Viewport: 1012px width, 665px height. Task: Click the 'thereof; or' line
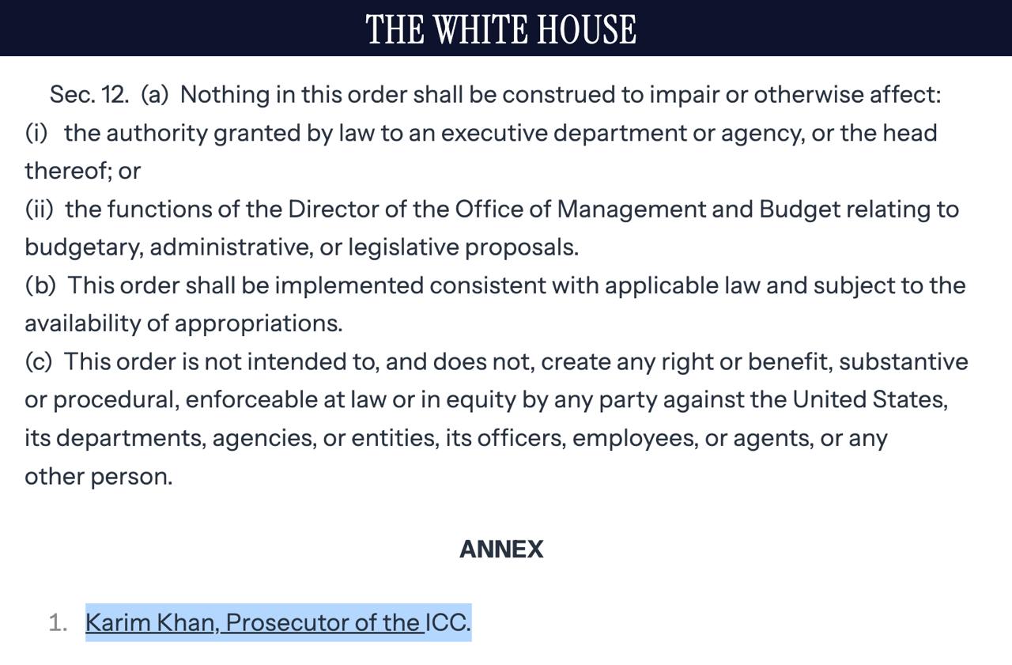(x=82, y=171)
